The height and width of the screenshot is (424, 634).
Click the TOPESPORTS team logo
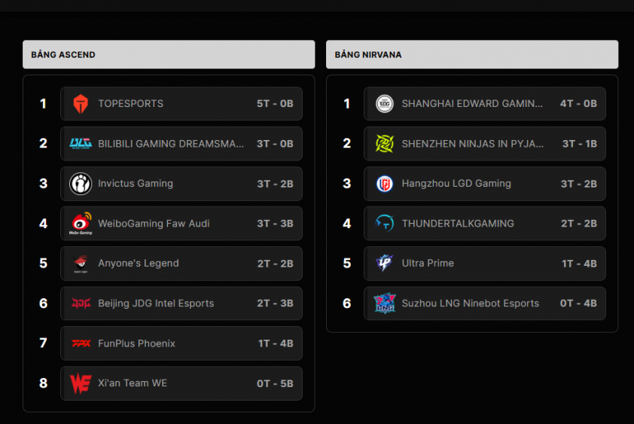pos(81,104)
